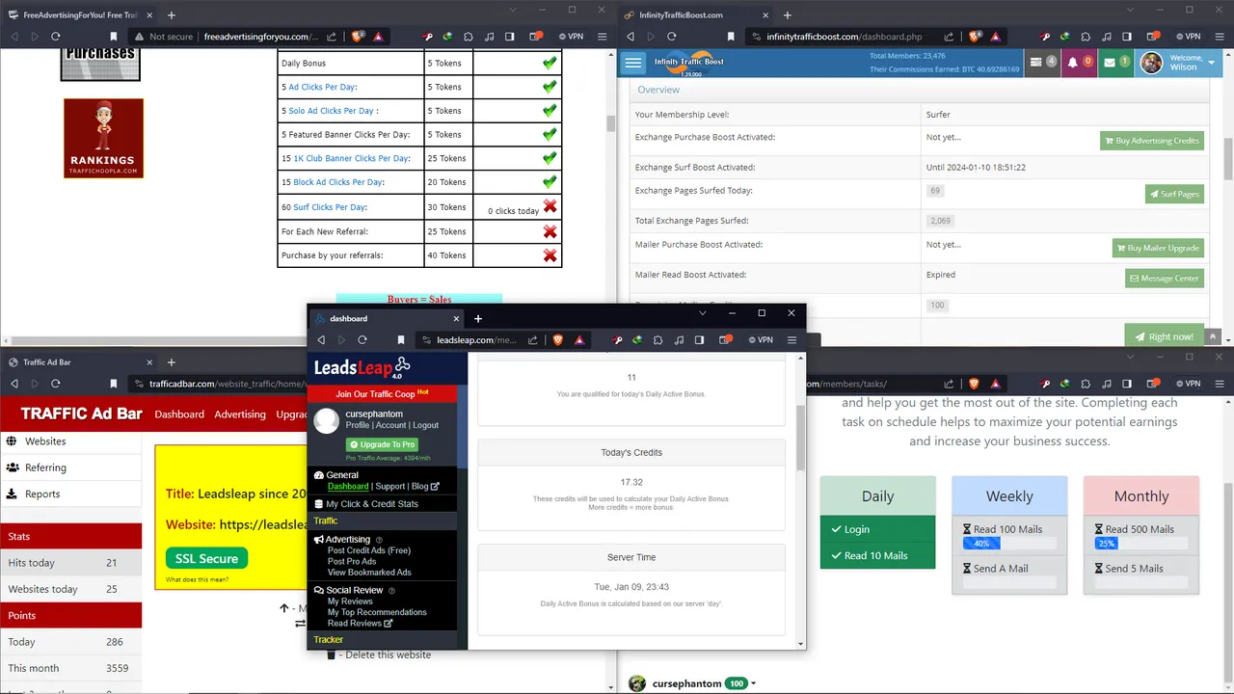Image resolution: width=1234 pixels, height=694 pixels.
Task: Open tab search chevron in LeadsLeap window
Action: click(x=702, y=313)
